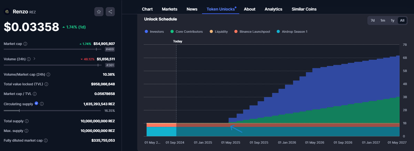414x151 pixels.
Task: Switch to the Markets tab
Action: pos(169,9)
